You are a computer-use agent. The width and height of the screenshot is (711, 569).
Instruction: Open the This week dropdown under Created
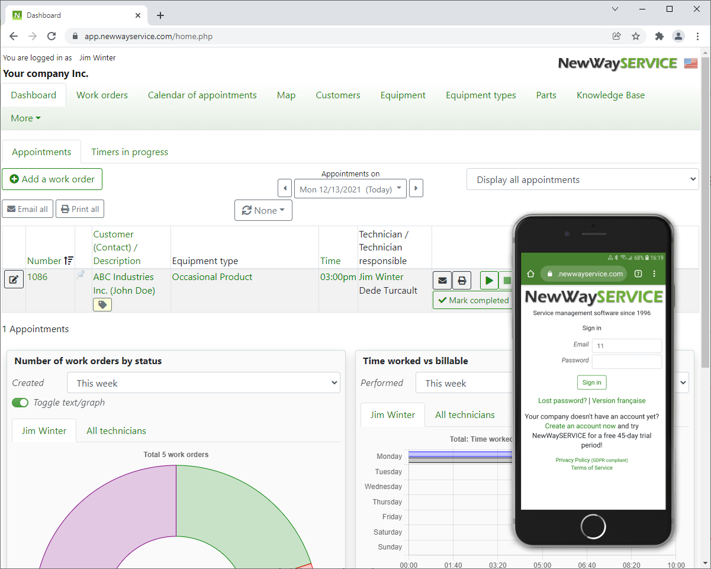click(203, 382)
